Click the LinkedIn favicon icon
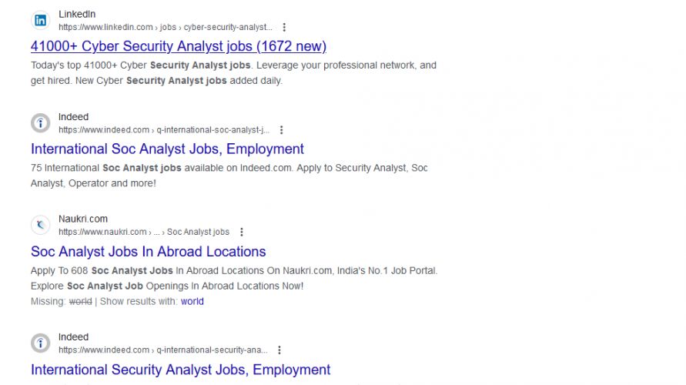Viewport: 686px width, 385px height. pos(40,21)
